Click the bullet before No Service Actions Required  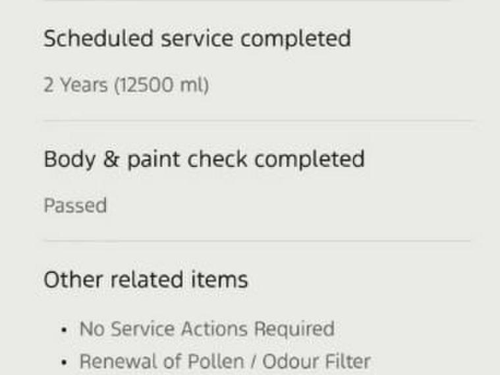[62, 330]
